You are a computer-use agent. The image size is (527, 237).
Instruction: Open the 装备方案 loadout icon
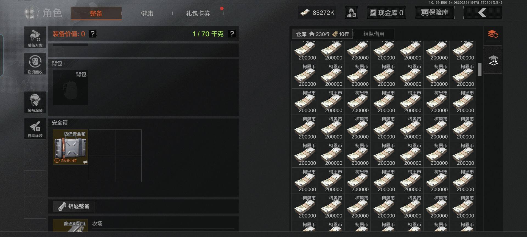[35, 37]
